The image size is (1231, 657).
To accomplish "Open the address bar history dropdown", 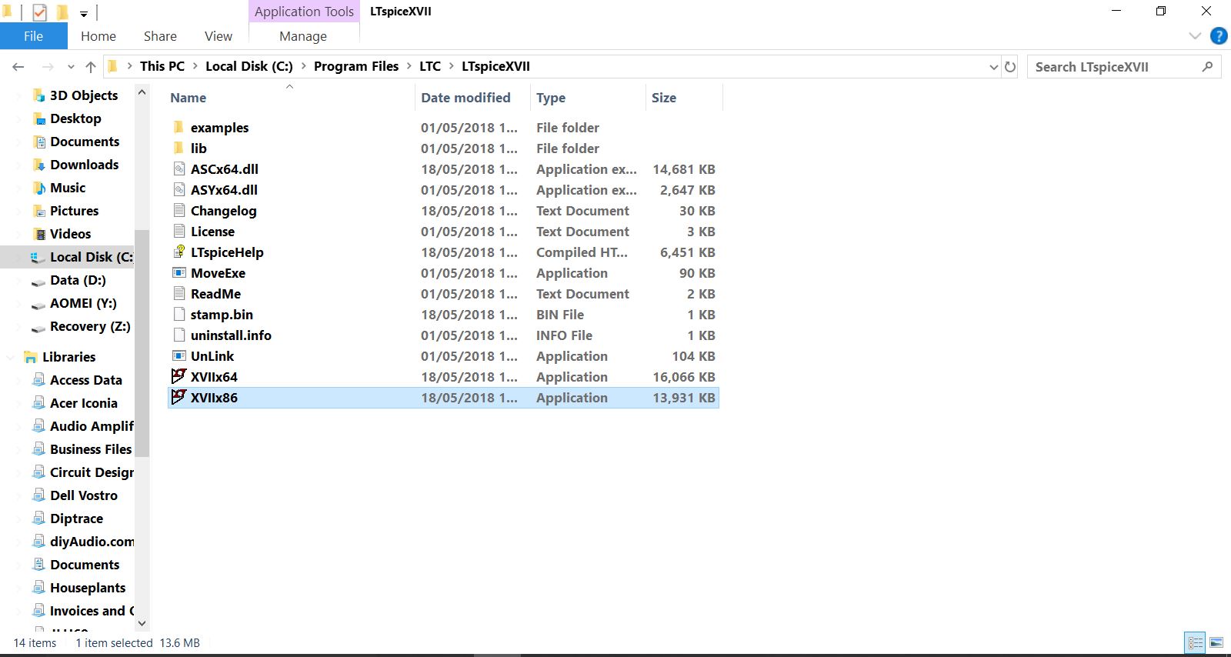I will [x=993, y=67].
